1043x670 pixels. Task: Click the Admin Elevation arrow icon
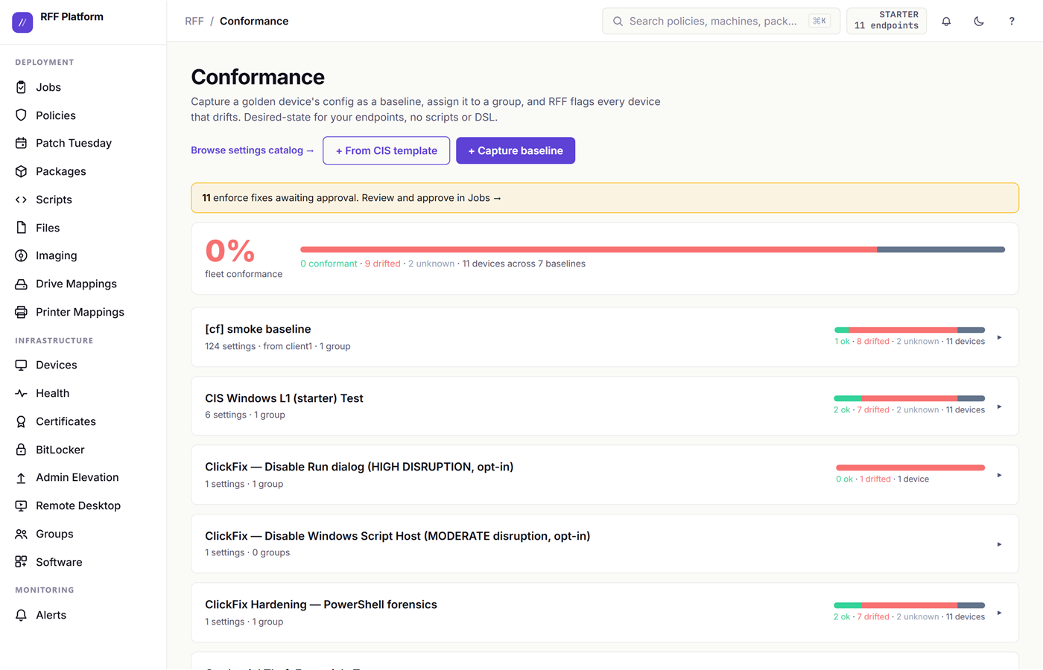click(21, 477)
